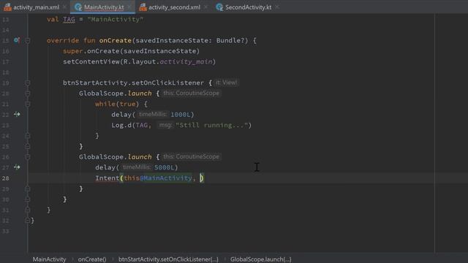This screenshot has height=263, width=468.
Task: Click the msg parameter hint on line 23
Action: (165, 125)
